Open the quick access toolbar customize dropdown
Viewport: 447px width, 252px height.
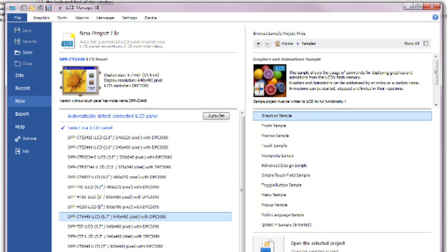60,8
